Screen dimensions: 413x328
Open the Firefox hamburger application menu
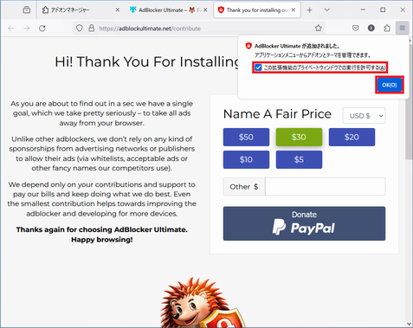pyautogui.click(x=403, y=28)
